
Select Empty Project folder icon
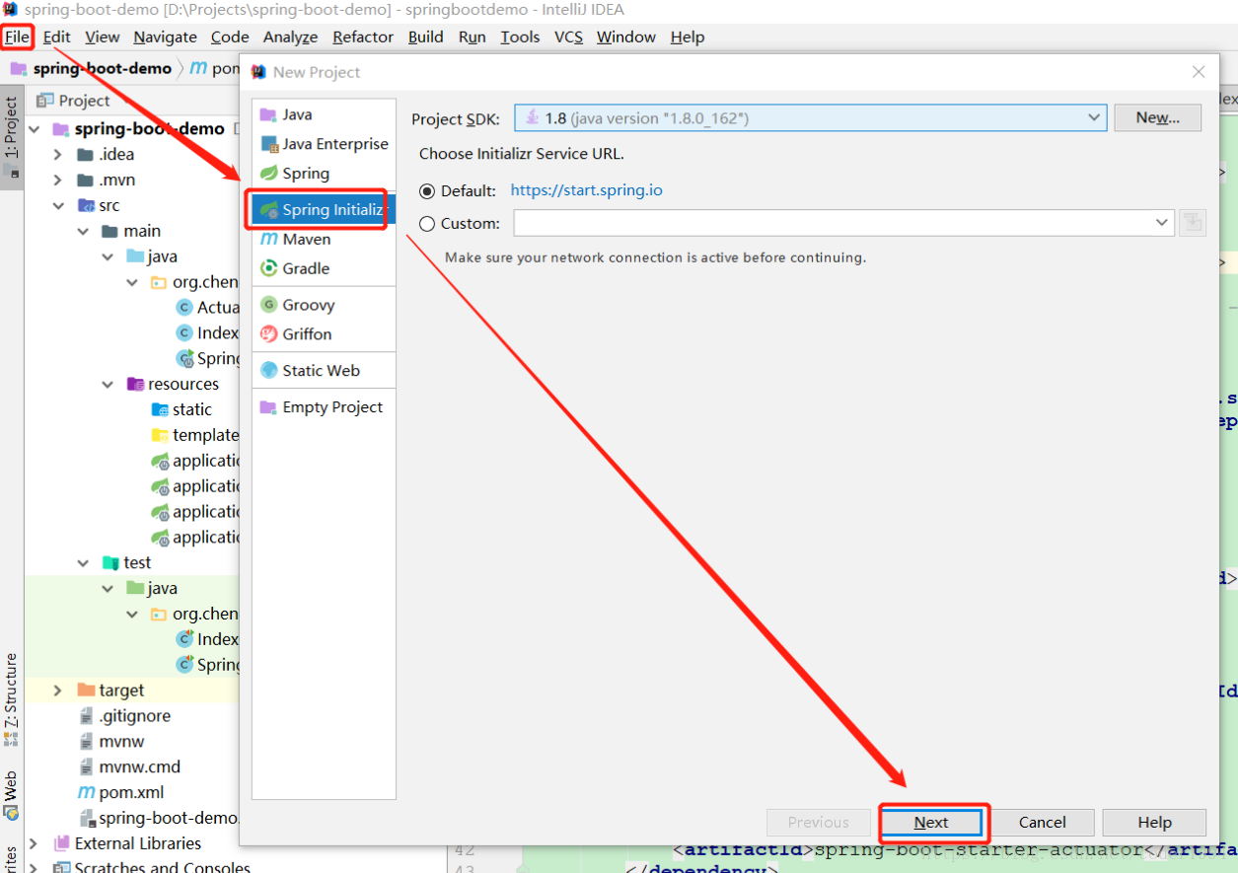tap(268, 407)
